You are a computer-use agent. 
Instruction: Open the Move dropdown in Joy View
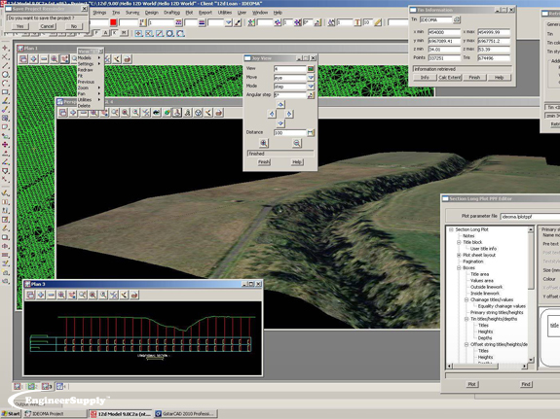(x=311, y=78)
